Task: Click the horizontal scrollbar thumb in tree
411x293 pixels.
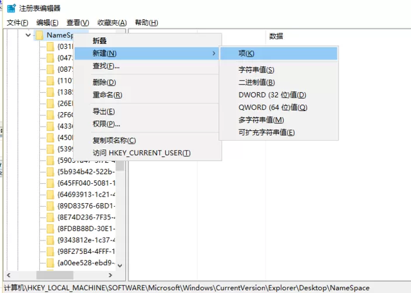Action: (x=55, y=275)
